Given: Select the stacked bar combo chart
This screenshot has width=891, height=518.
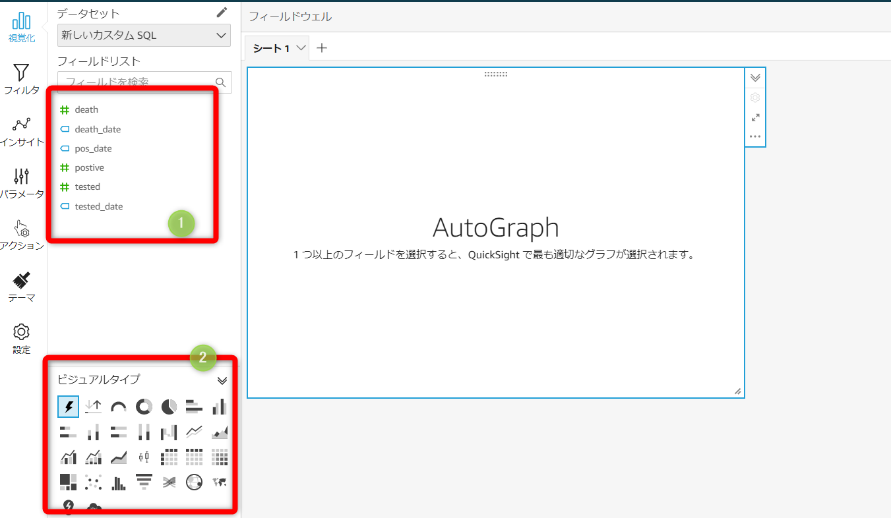Looking at the screenshot, I should point(94,457).
